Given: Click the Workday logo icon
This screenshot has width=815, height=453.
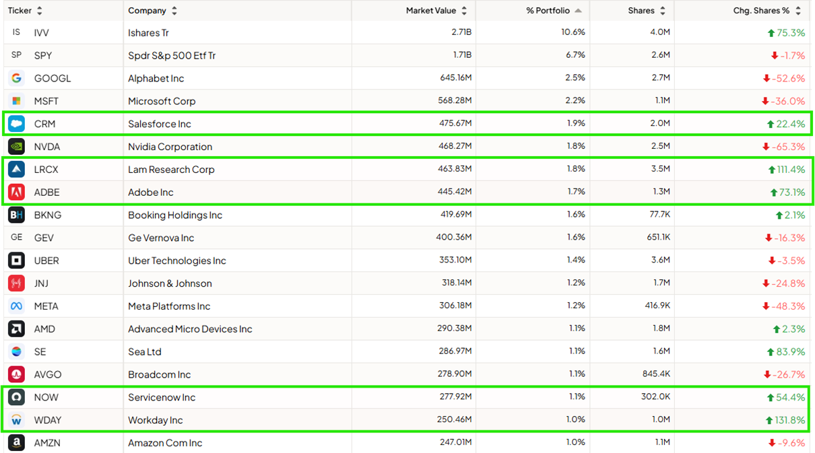Looking at the screenshot, I should 16,420.
